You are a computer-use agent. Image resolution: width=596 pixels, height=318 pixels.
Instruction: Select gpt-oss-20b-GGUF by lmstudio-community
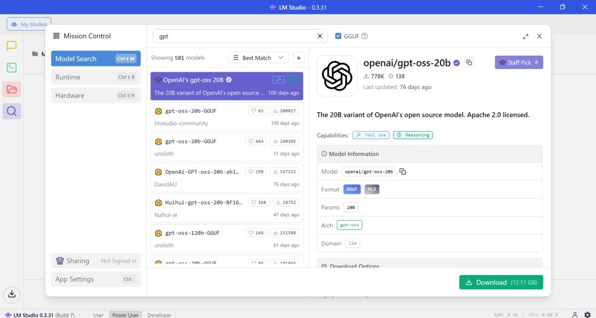(226, 117)
